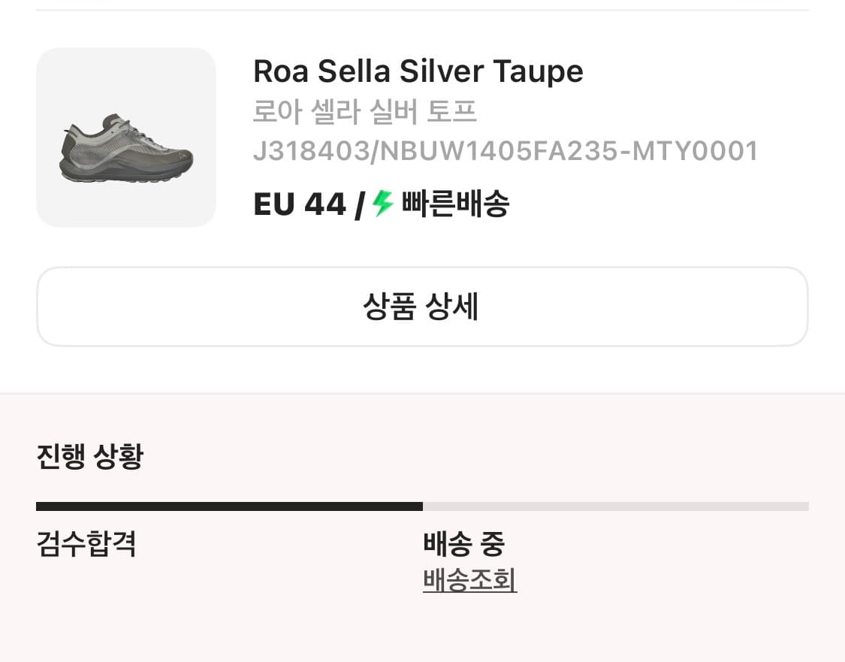The image size is (845, 662).
Task: Click the order progress bar
Action: coord(422,504)
